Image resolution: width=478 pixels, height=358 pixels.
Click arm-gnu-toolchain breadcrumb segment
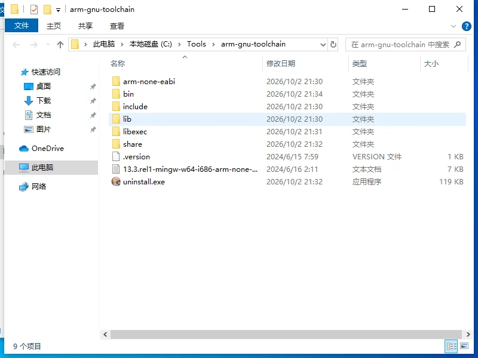(253, 44)
